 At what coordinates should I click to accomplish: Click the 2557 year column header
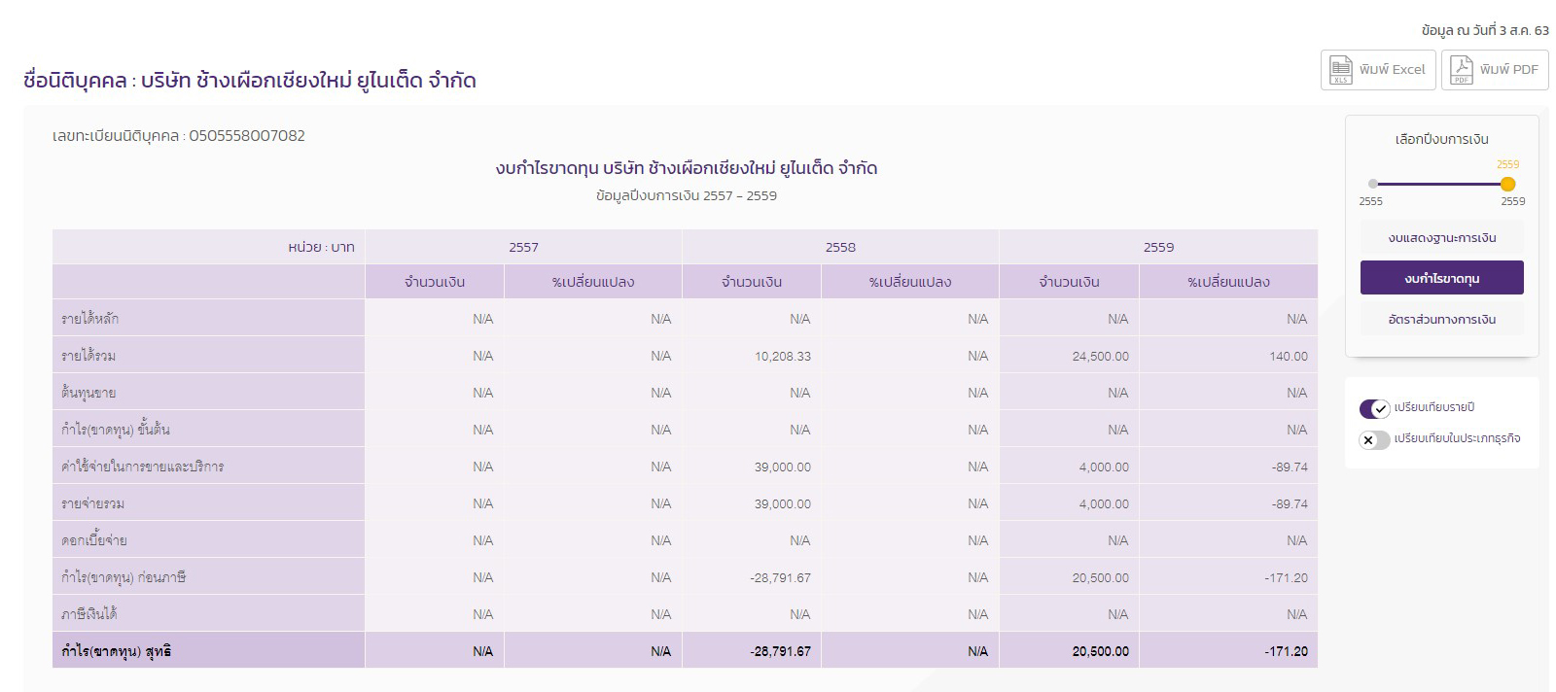click(523, 247)
